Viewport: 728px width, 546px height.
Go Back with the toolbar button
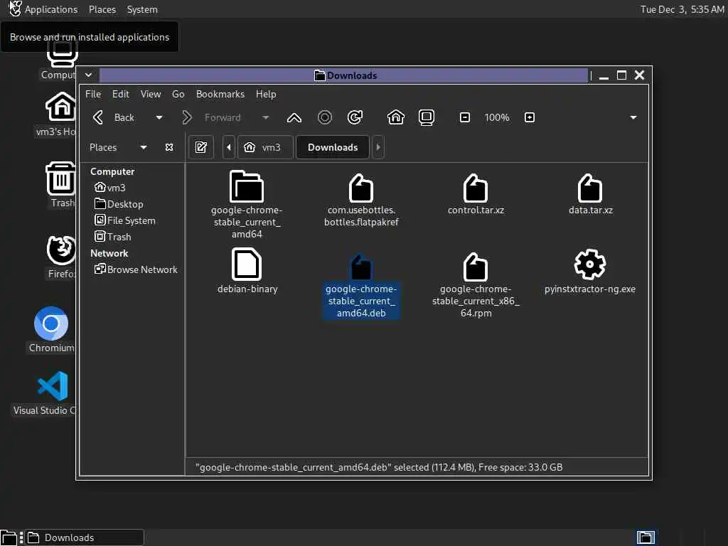click(x=114, y=117)
